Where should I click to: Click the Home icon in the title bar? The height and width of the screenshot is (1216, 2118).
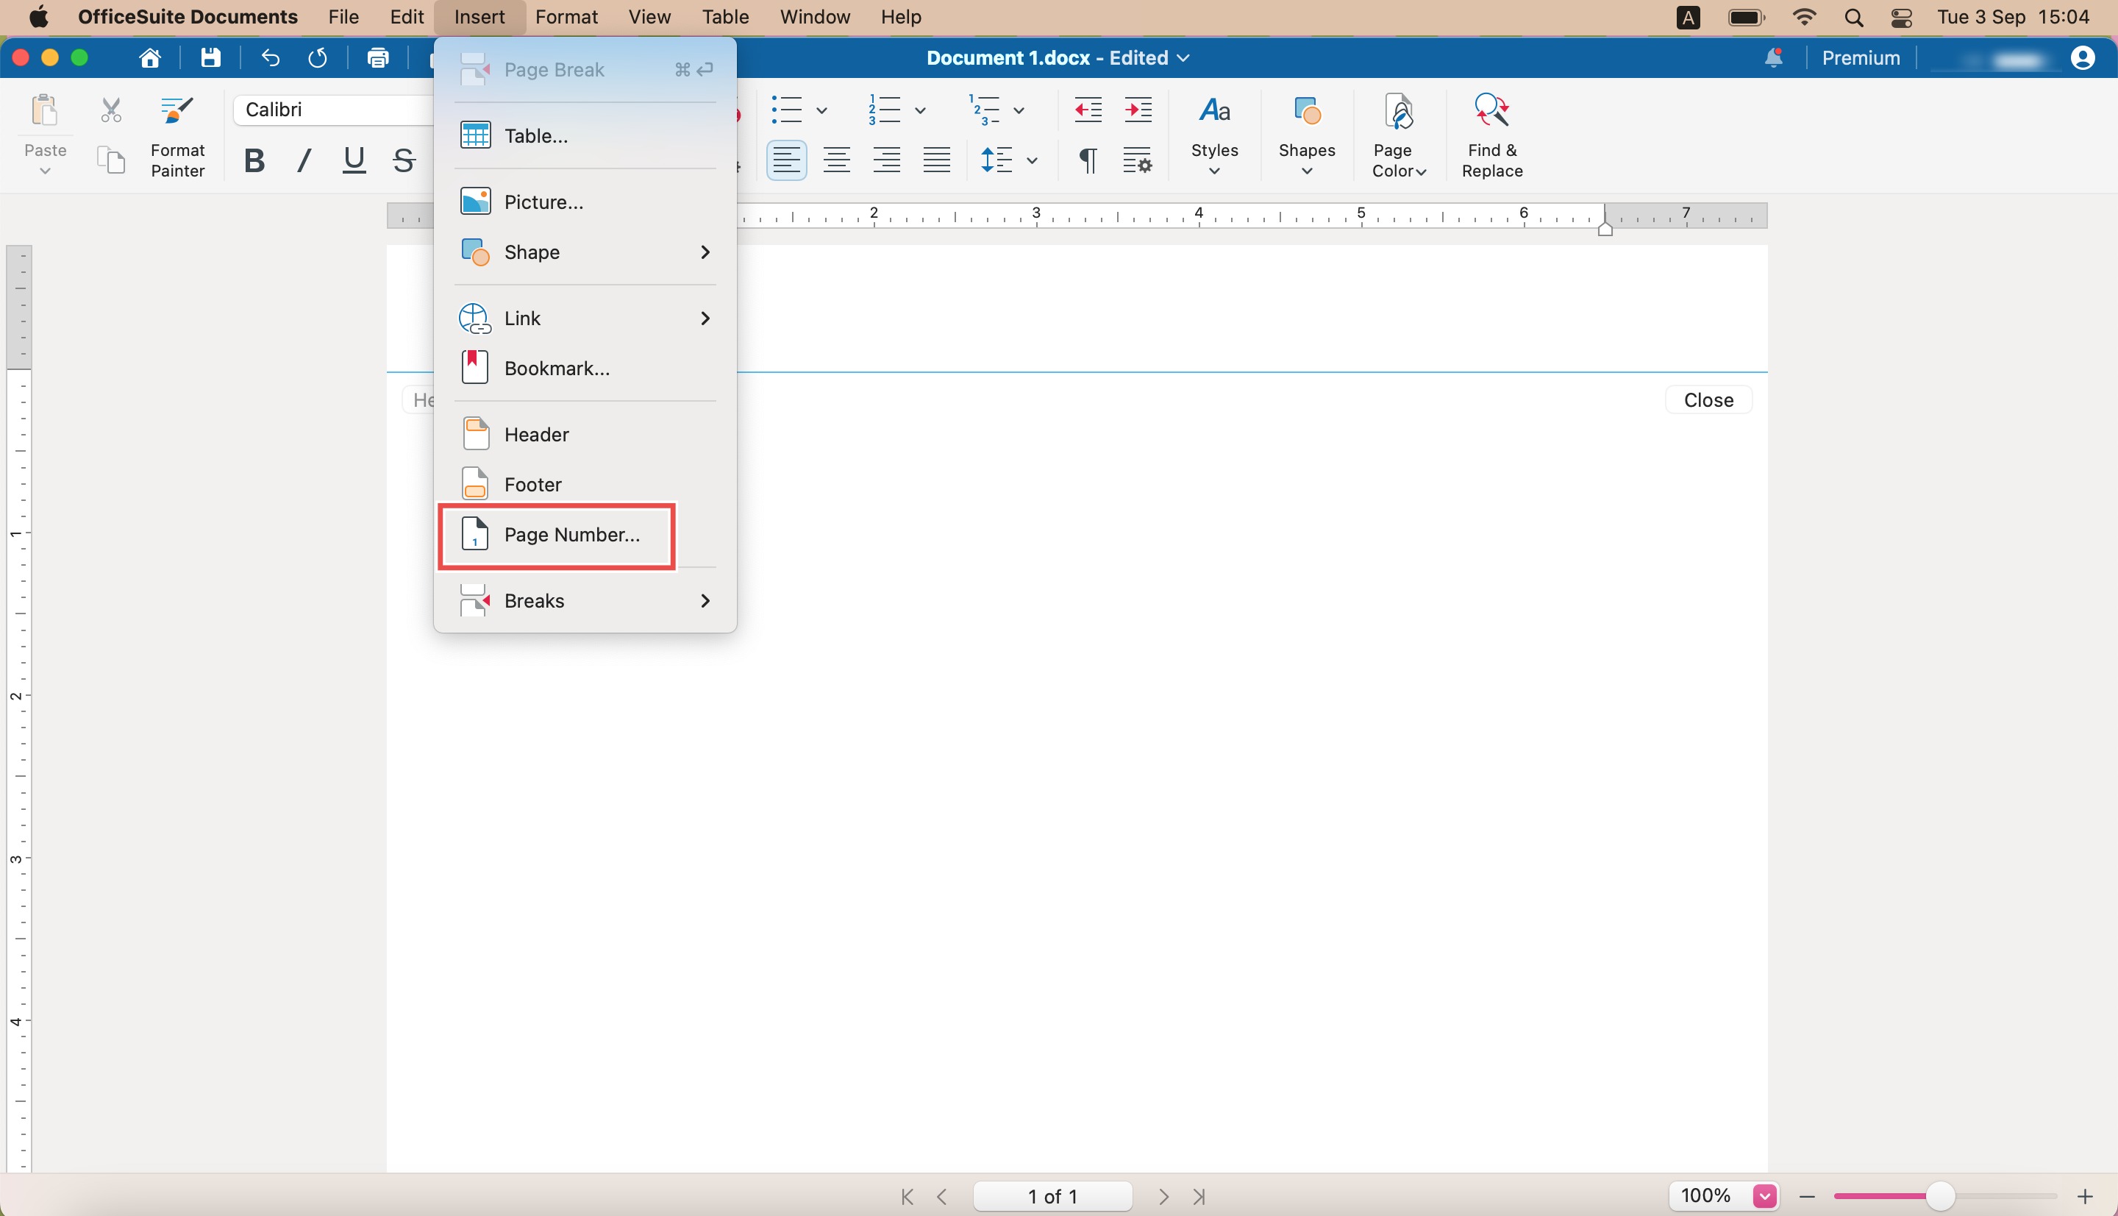pyautogui.click(x=150, y=57)
